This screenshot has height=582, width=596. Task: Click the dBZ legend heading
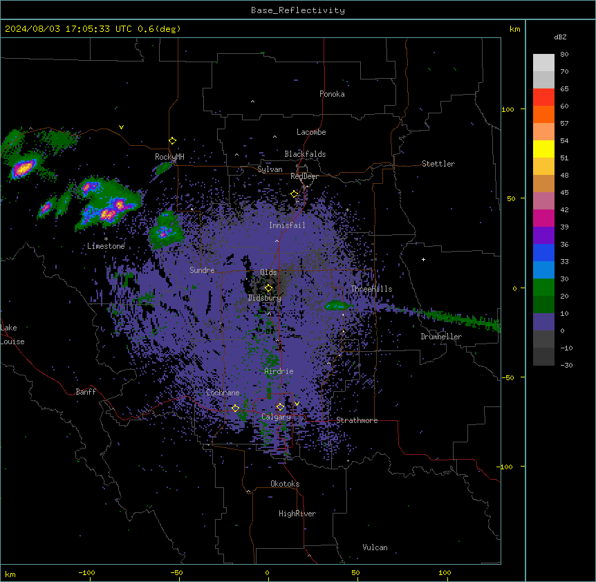560,37
